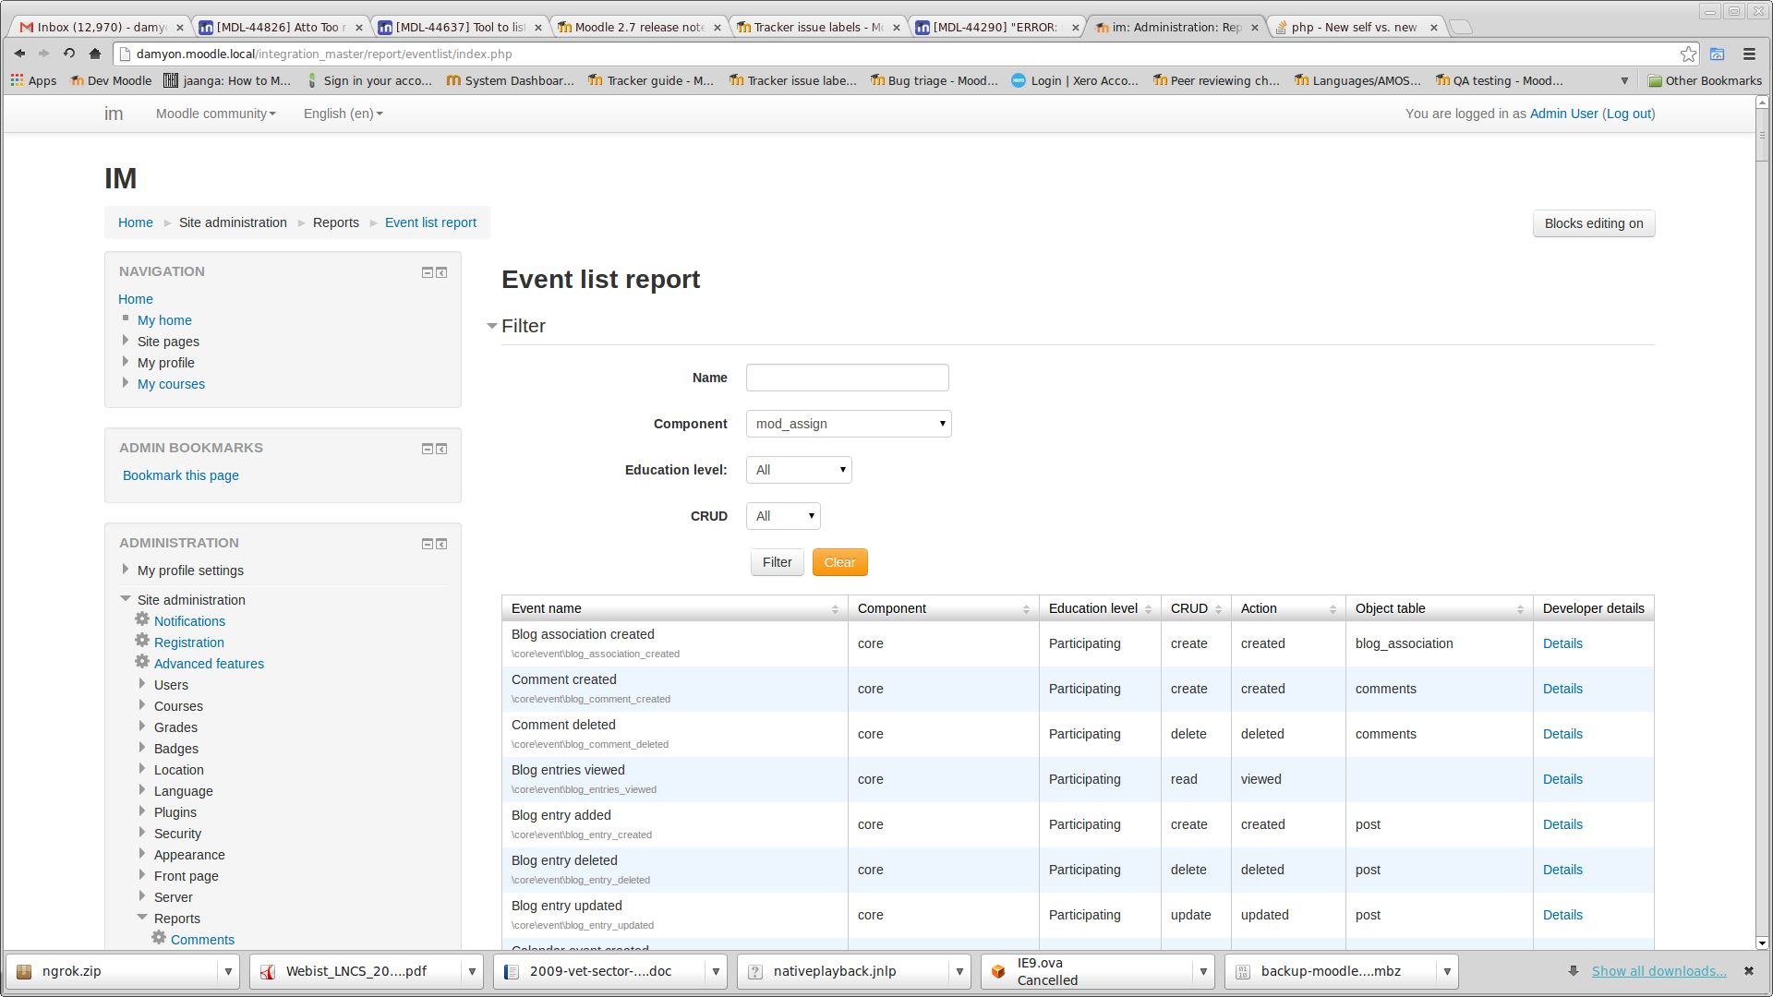
Task: Sort table by Event name arrows
Action: click(x=835, y=609)
